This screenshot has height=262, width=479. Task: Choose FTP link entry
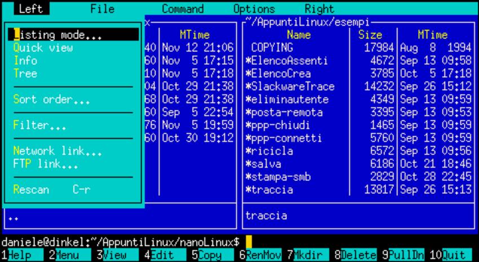[x=45, y=164]
